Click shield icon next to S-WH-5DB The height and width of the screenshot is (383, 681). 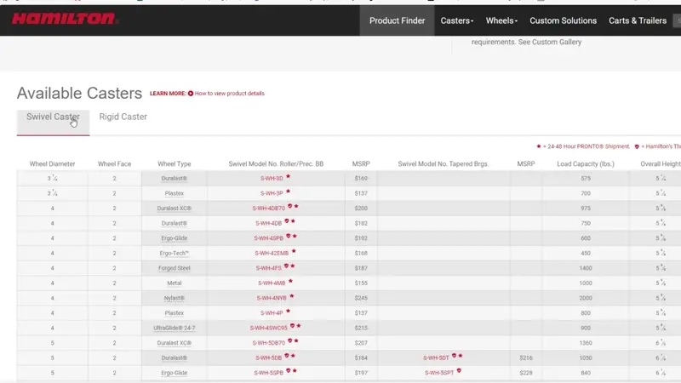(287, 356)
